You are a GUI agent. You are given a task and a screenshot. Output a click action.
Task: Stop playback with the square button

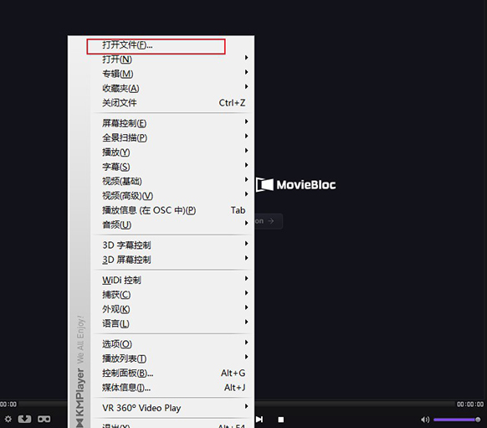[281, 420]
